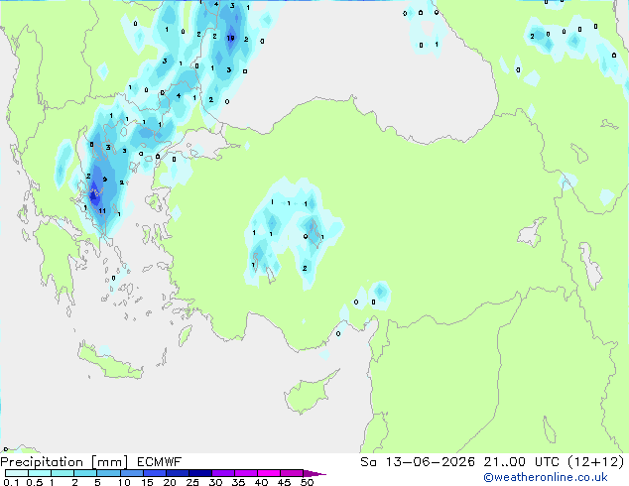Click the '0.5' legend scale label
This screenshot has width=629, height=486.
[x=35, y=482]
